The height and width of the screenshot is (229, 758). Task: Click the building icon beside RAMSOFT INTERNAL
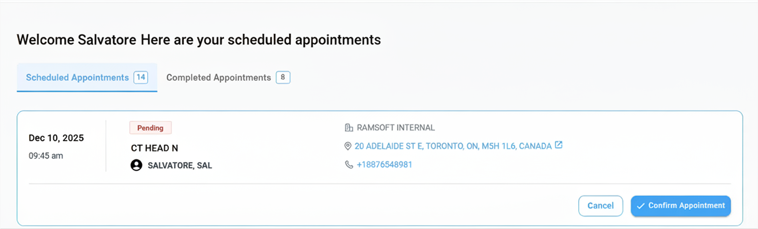[349, 128]
